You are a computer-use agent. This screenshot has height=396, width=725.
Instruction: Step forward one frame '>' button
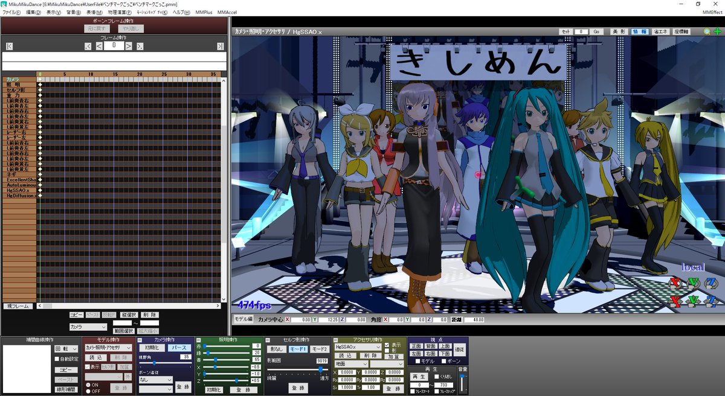click(x=129, y=46)
